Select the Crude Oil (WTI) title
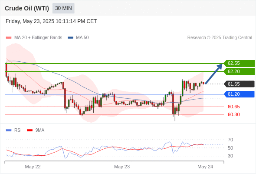The height and width of the screenshot is (174, 256). [x=27, y=8]
